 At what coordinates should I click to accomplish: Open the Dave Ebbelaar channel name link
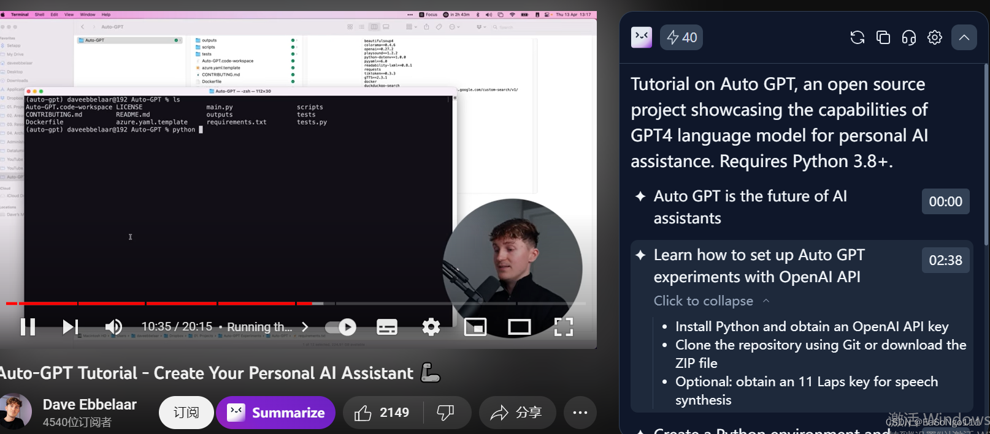click(x=90, y=405)
